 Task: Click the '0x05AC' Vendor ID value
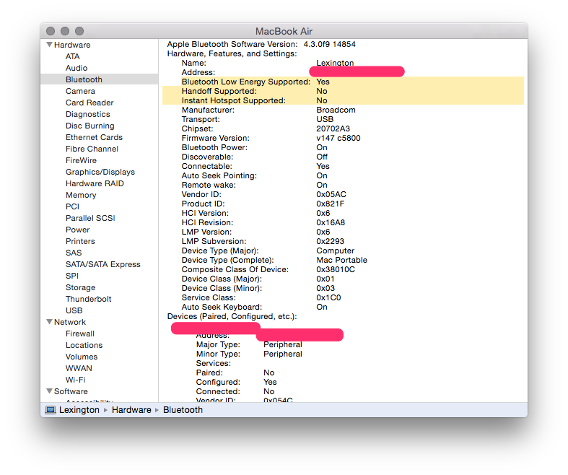331,195
